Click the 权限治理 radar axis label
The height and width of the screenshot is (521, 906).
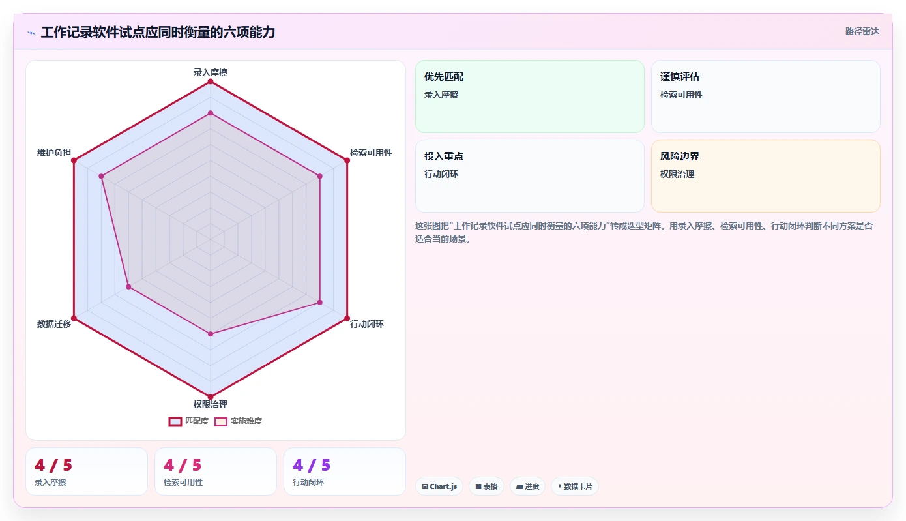pyautogui.click(x=211, y=404)
